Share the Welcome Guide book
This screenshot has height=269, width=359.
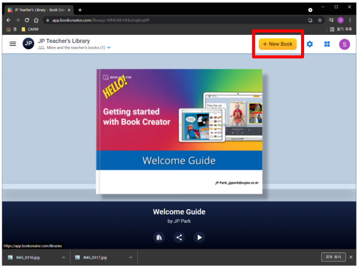click(179, 237)
